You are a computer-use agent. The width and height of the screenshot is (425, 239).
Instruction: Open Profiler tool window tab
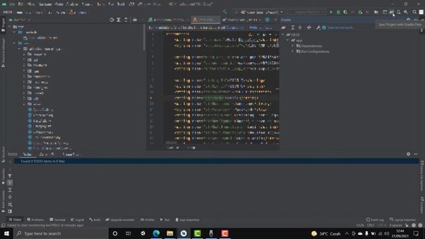[x=147, y=220]
